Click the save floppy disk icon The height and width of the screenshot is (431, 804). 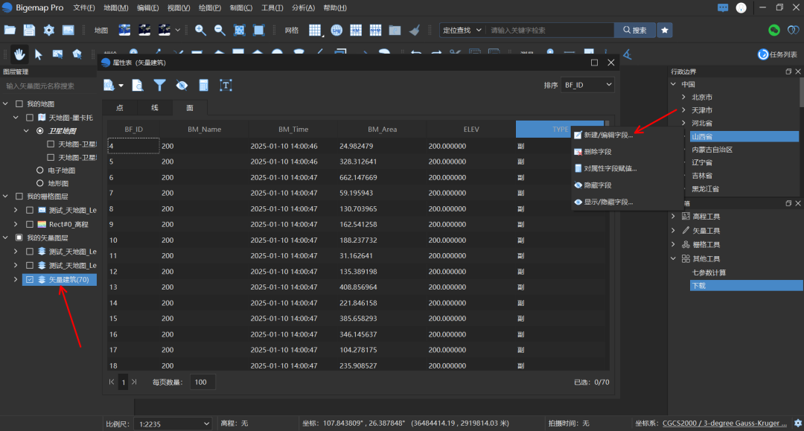pos(29,31)
